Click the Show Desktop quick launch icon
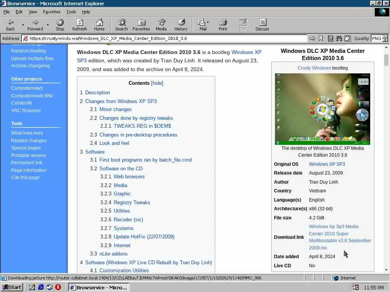The width and height of the screenshot is (390, 292). (32, 287)
